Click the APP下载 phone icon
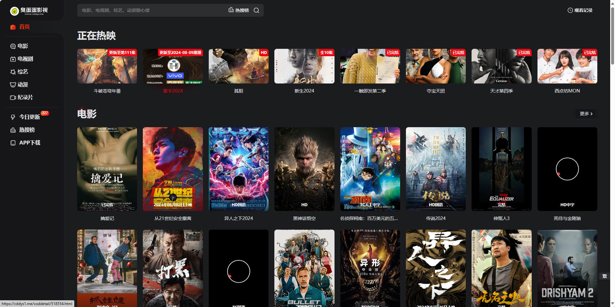The height and width of the screenshot is (307, 615). [x=13, y=143]
